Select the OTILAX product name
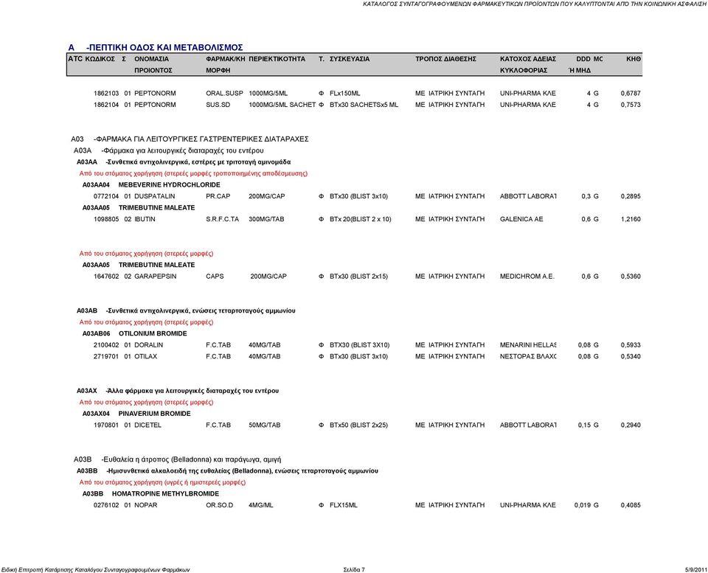This screenshot has width=708, height=573. pos(146,356)
